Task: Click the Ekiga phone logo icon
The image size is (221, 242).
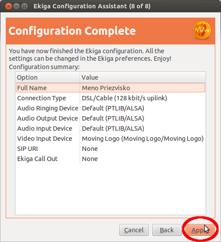Action: 202,30
